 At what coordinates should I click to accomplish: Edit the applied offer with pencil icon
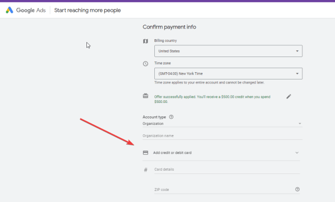point(288,97)
